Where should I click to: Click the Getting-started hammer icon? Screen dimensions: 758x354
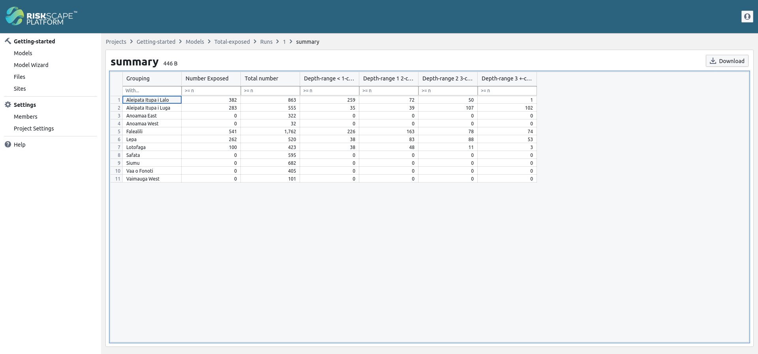(8, 41)
